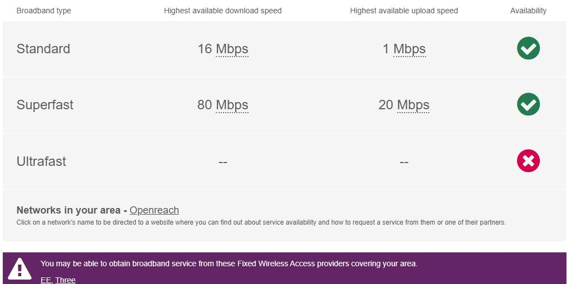The width and height of the screenshot is (567, 284).
Task: Click the Standard availability green checkmark icon
Action: tap(528, 48)
